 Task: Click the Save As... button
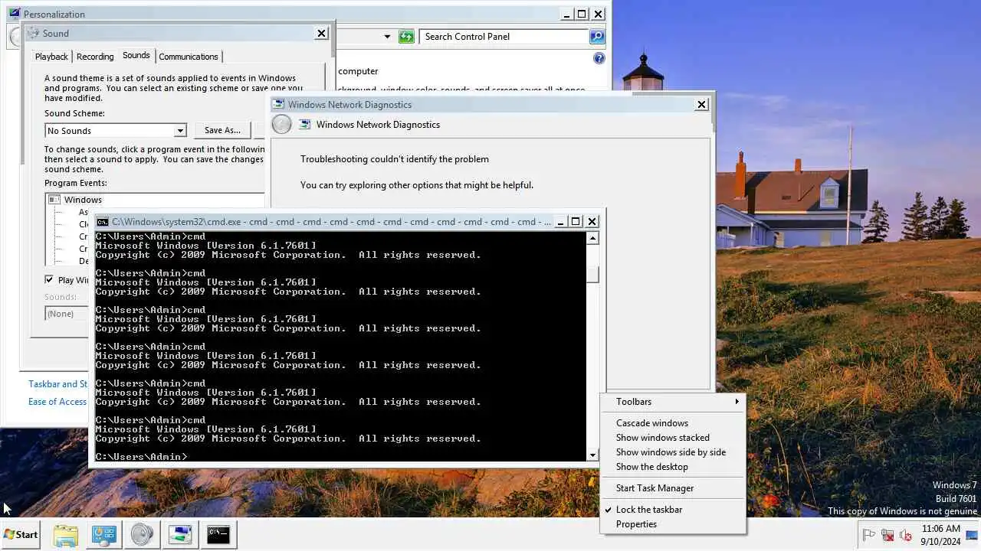point(222,131)
